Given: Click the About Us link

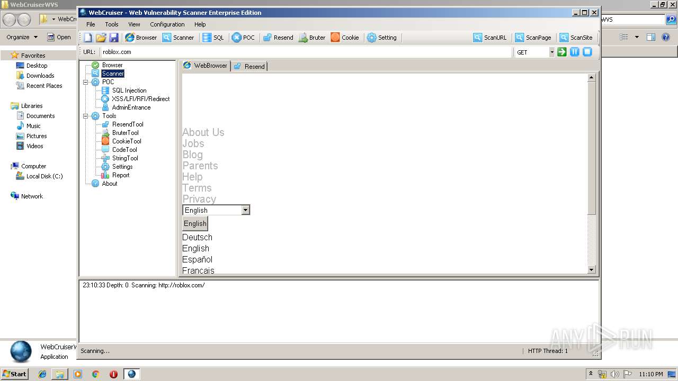Looking at the screenshot, I should pyautogui.click(x=203, y=132).
